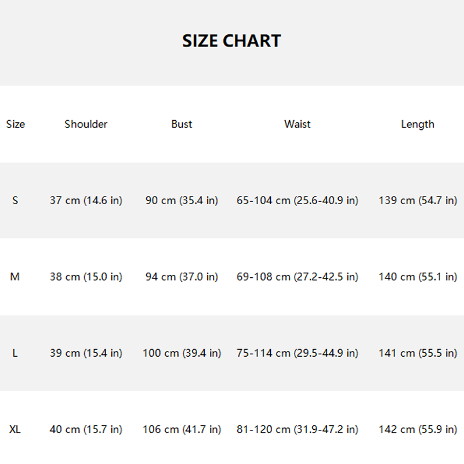Image resolution: width=464 pixels, height=464 pixels.
Task: Select the 75-114 cm waist range
Action: coord(297,353)
